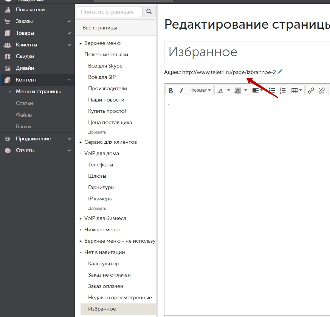Collapse the VoIP для дома tree node
This screenshot has height=317, width=330.
(81, 154)
